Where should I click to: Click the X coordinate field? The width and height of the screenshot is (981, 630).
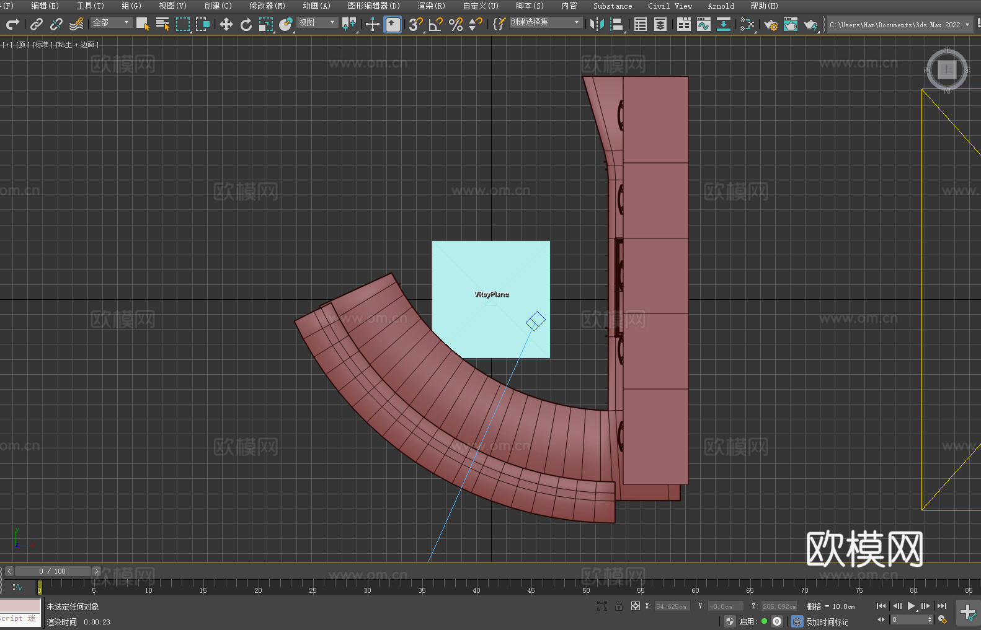(x=672, y=606)
